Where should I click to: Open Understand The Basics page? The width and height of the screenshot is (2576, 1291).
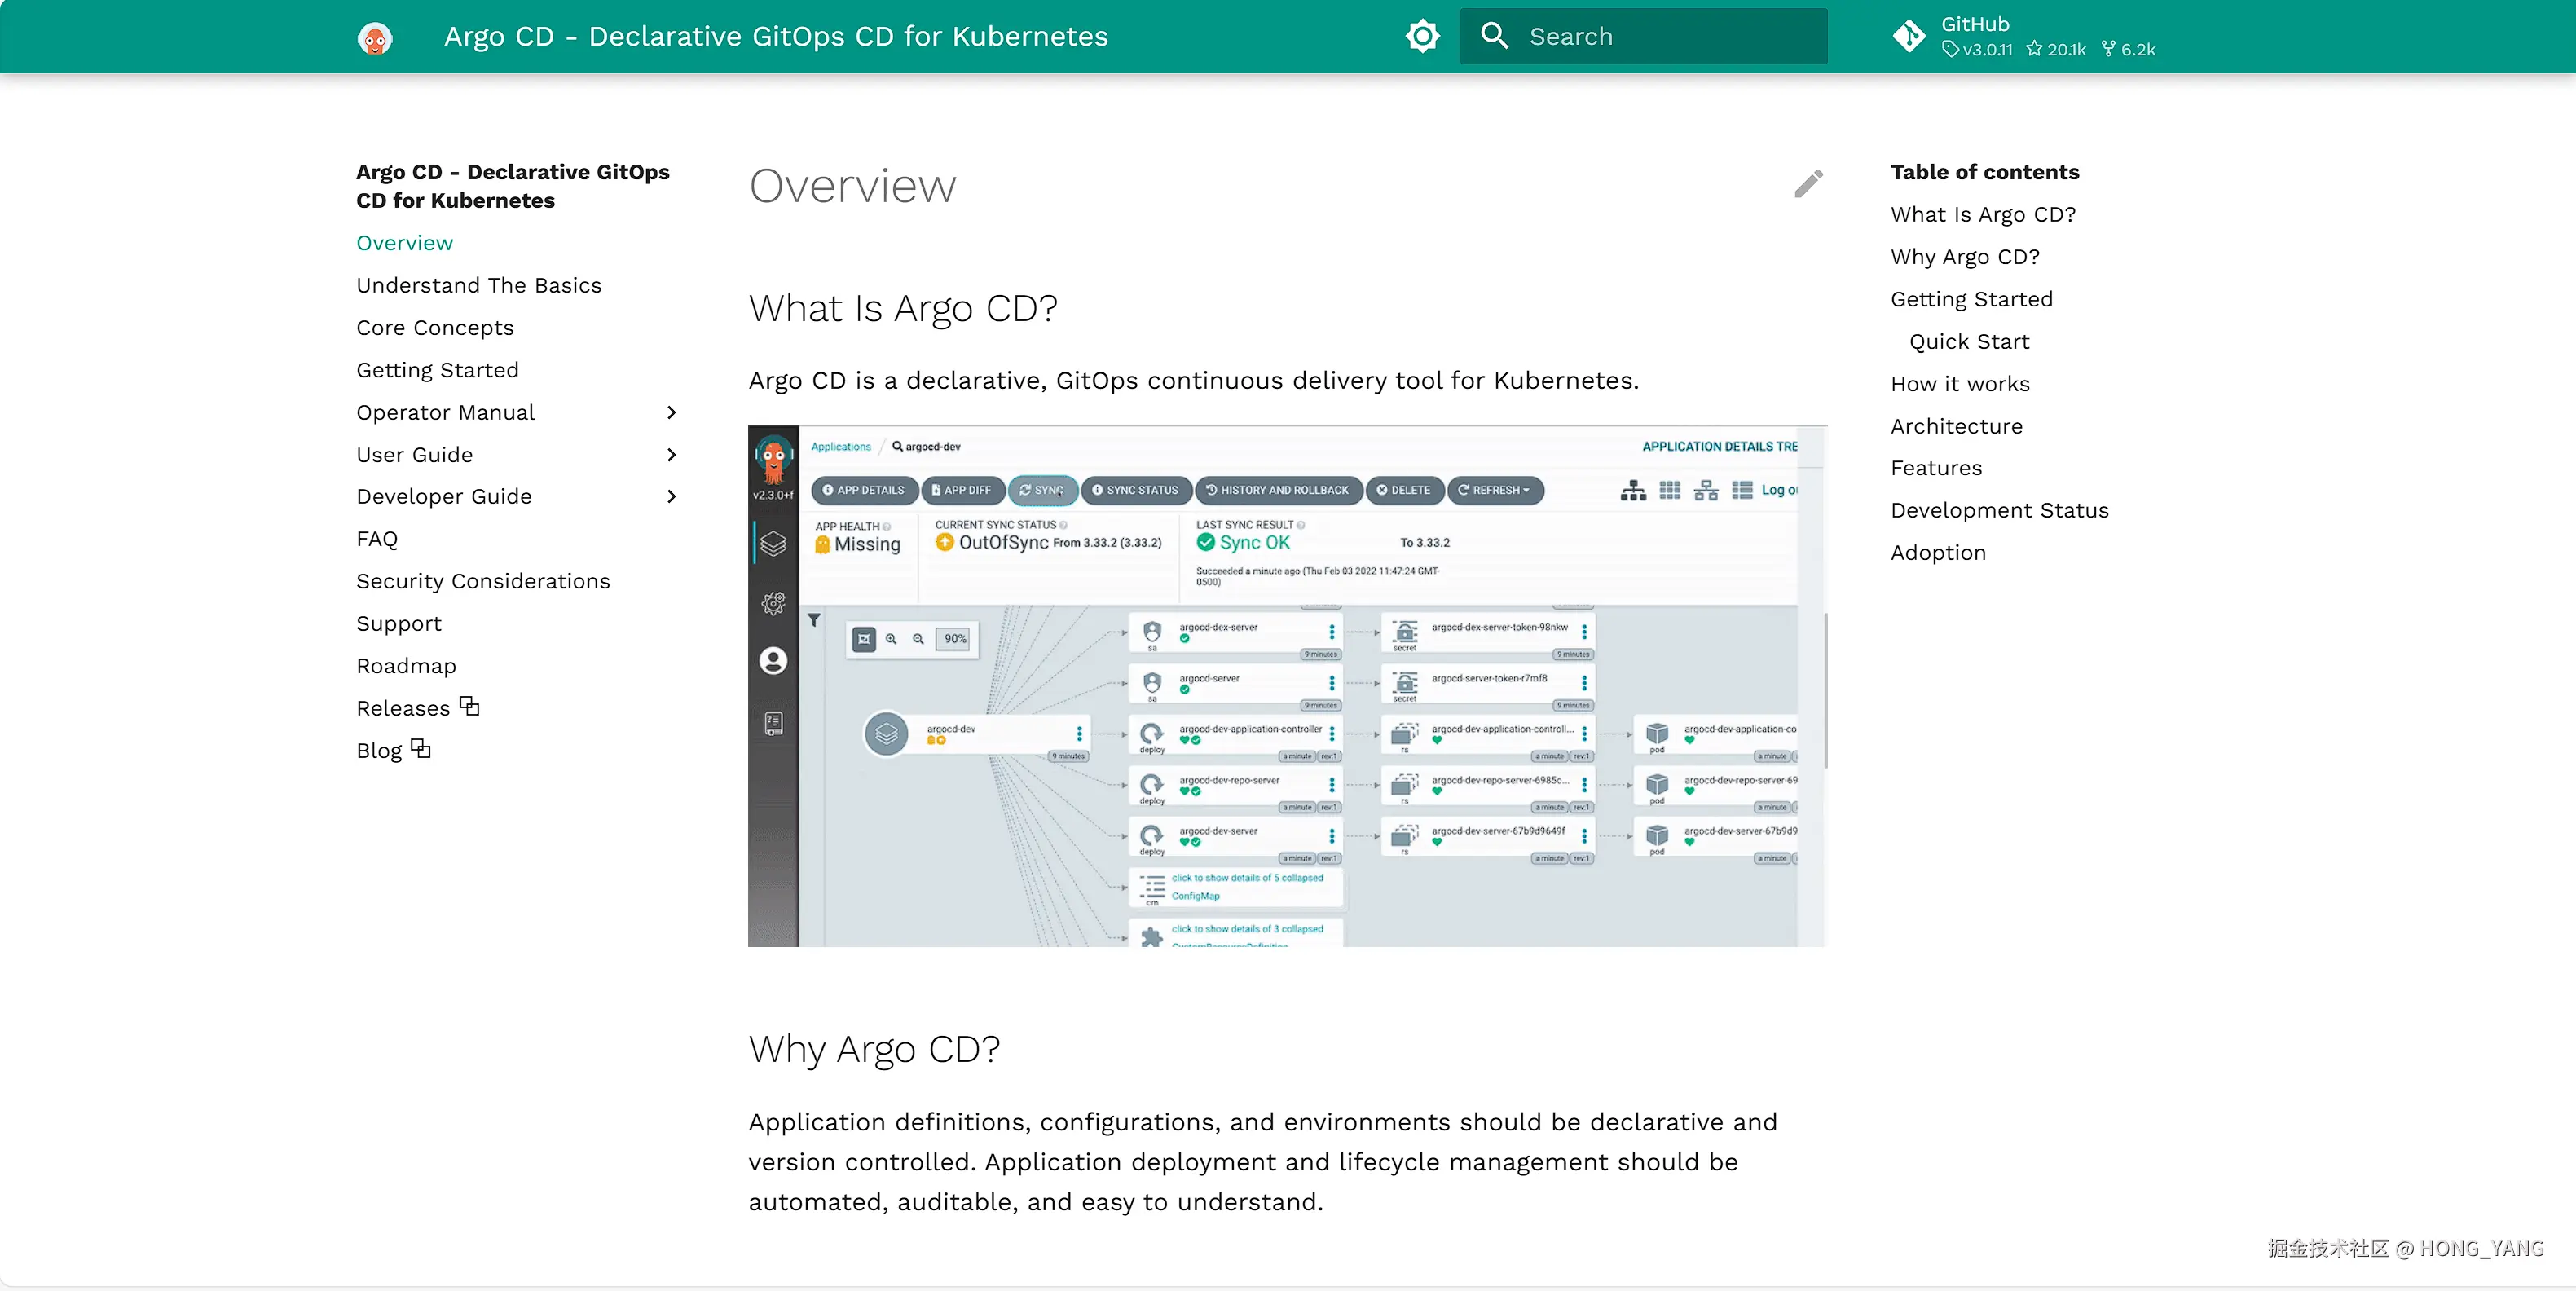tap(479, 285)
